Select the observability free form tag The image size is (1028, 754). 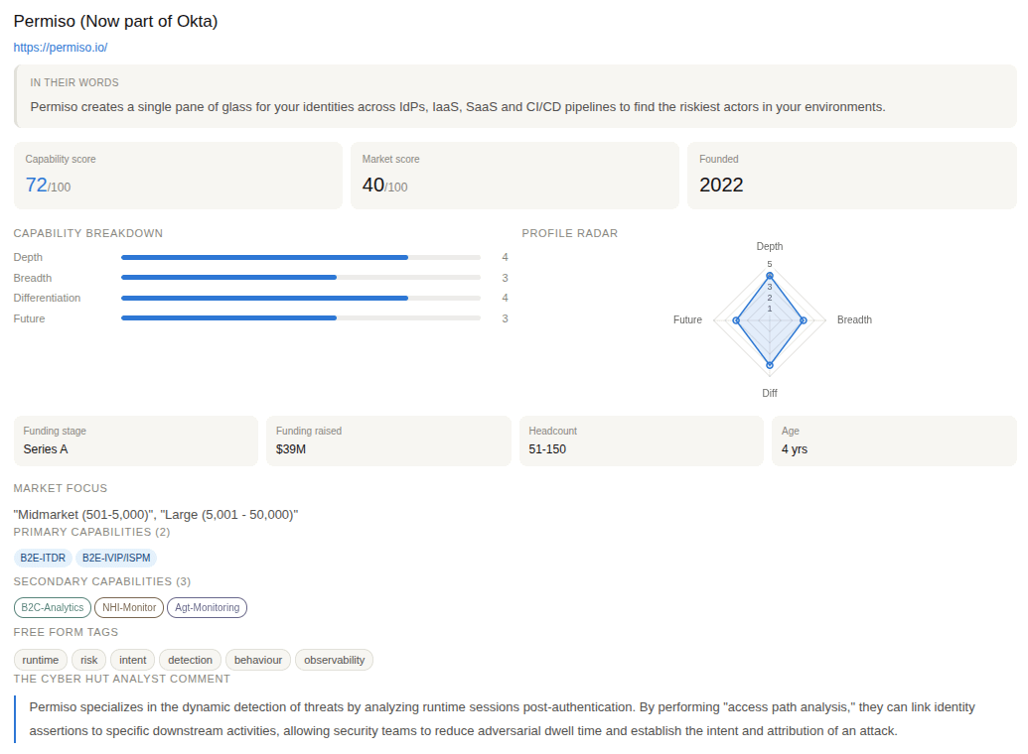tap(335, 660)
